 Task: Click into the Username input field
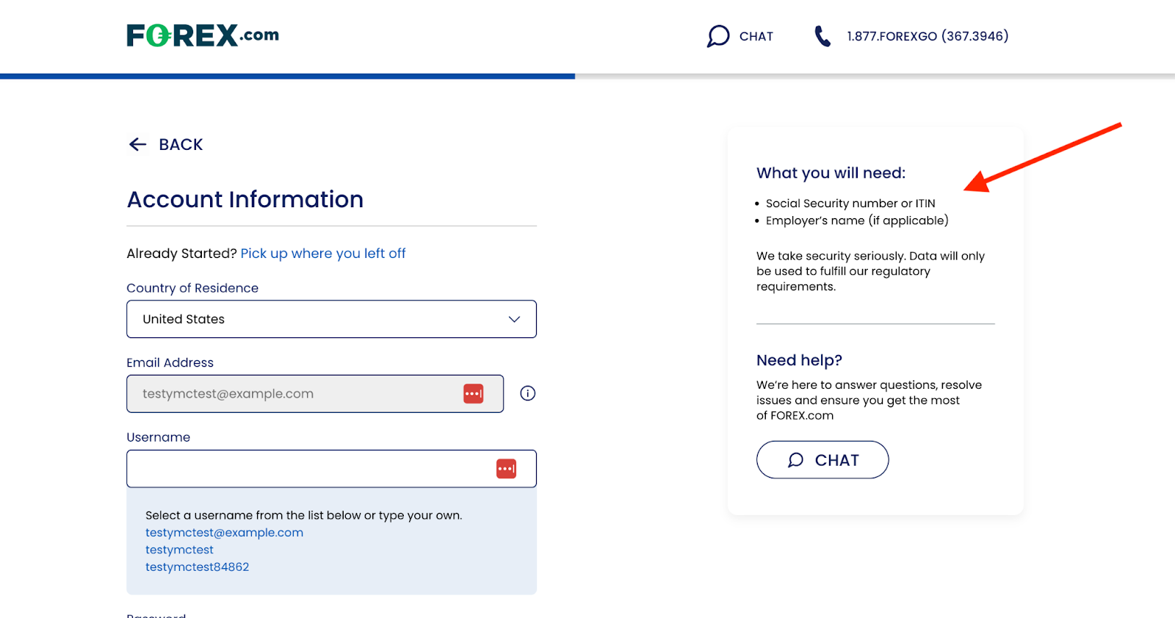tap(308, 469)
